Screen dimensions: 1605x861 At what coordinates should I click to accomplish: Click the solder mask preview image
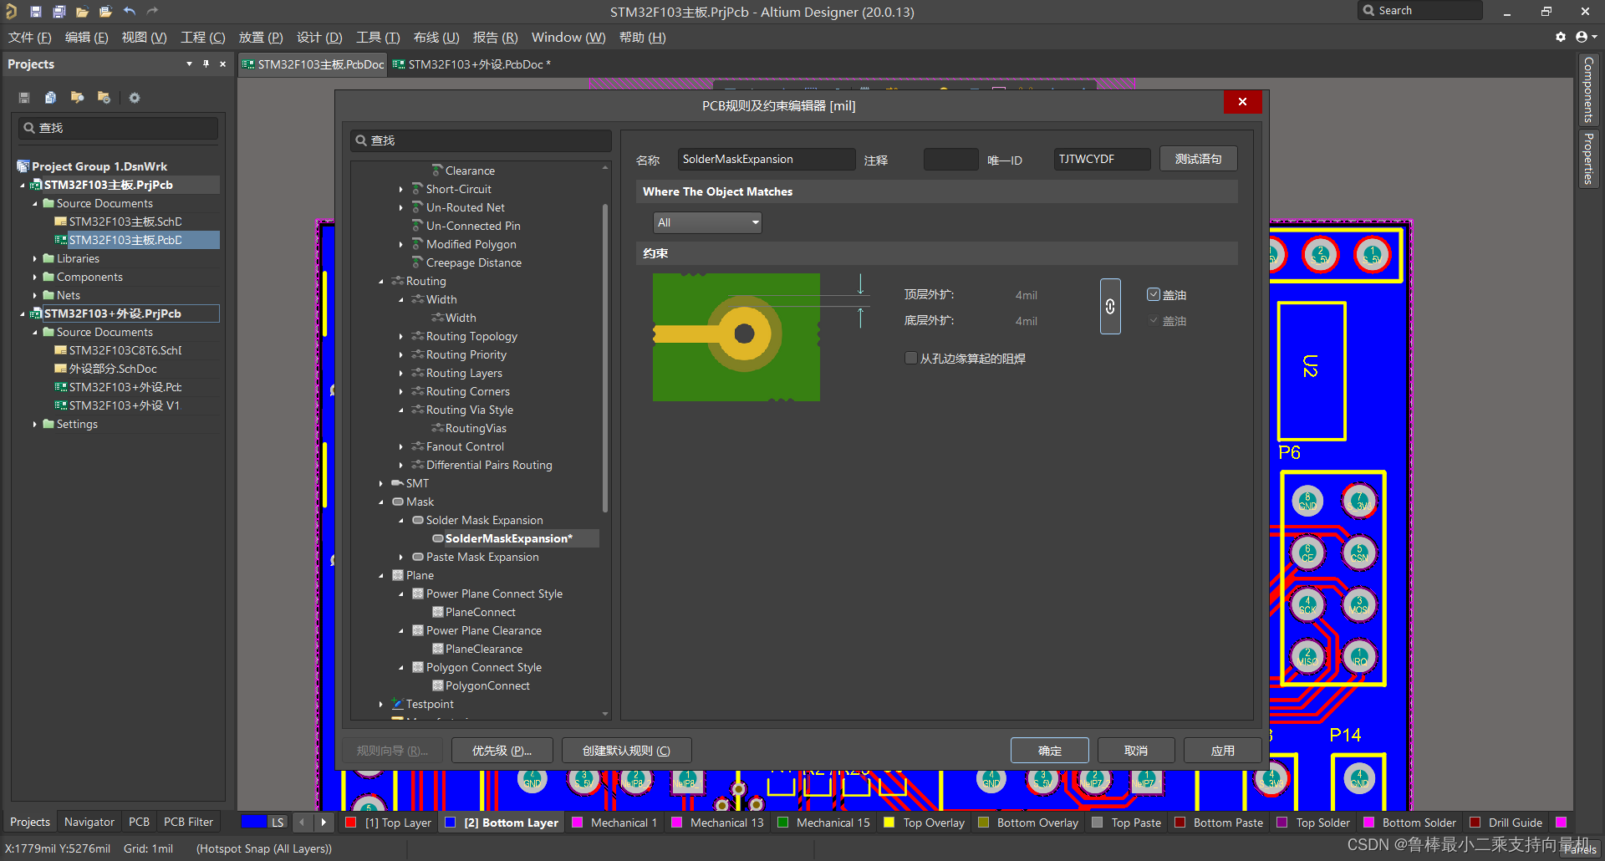(x=736, y=337)
